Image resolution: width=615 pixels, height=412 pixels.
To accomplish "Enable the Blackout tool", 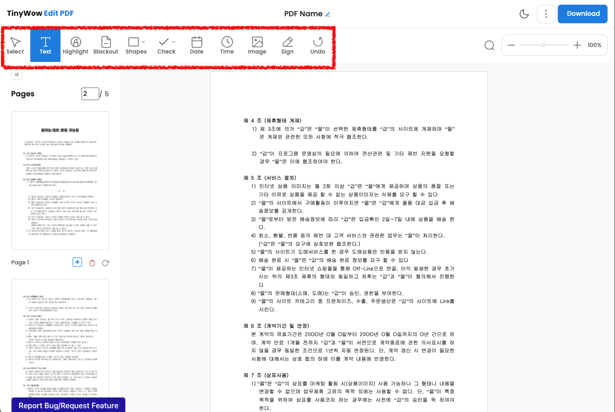I will (106, 45).
